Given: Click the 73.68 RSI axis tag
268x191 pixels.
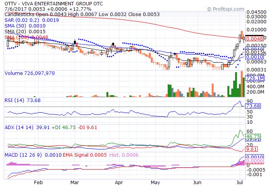Looking at the screenshot, I should (x=253, y=106).
